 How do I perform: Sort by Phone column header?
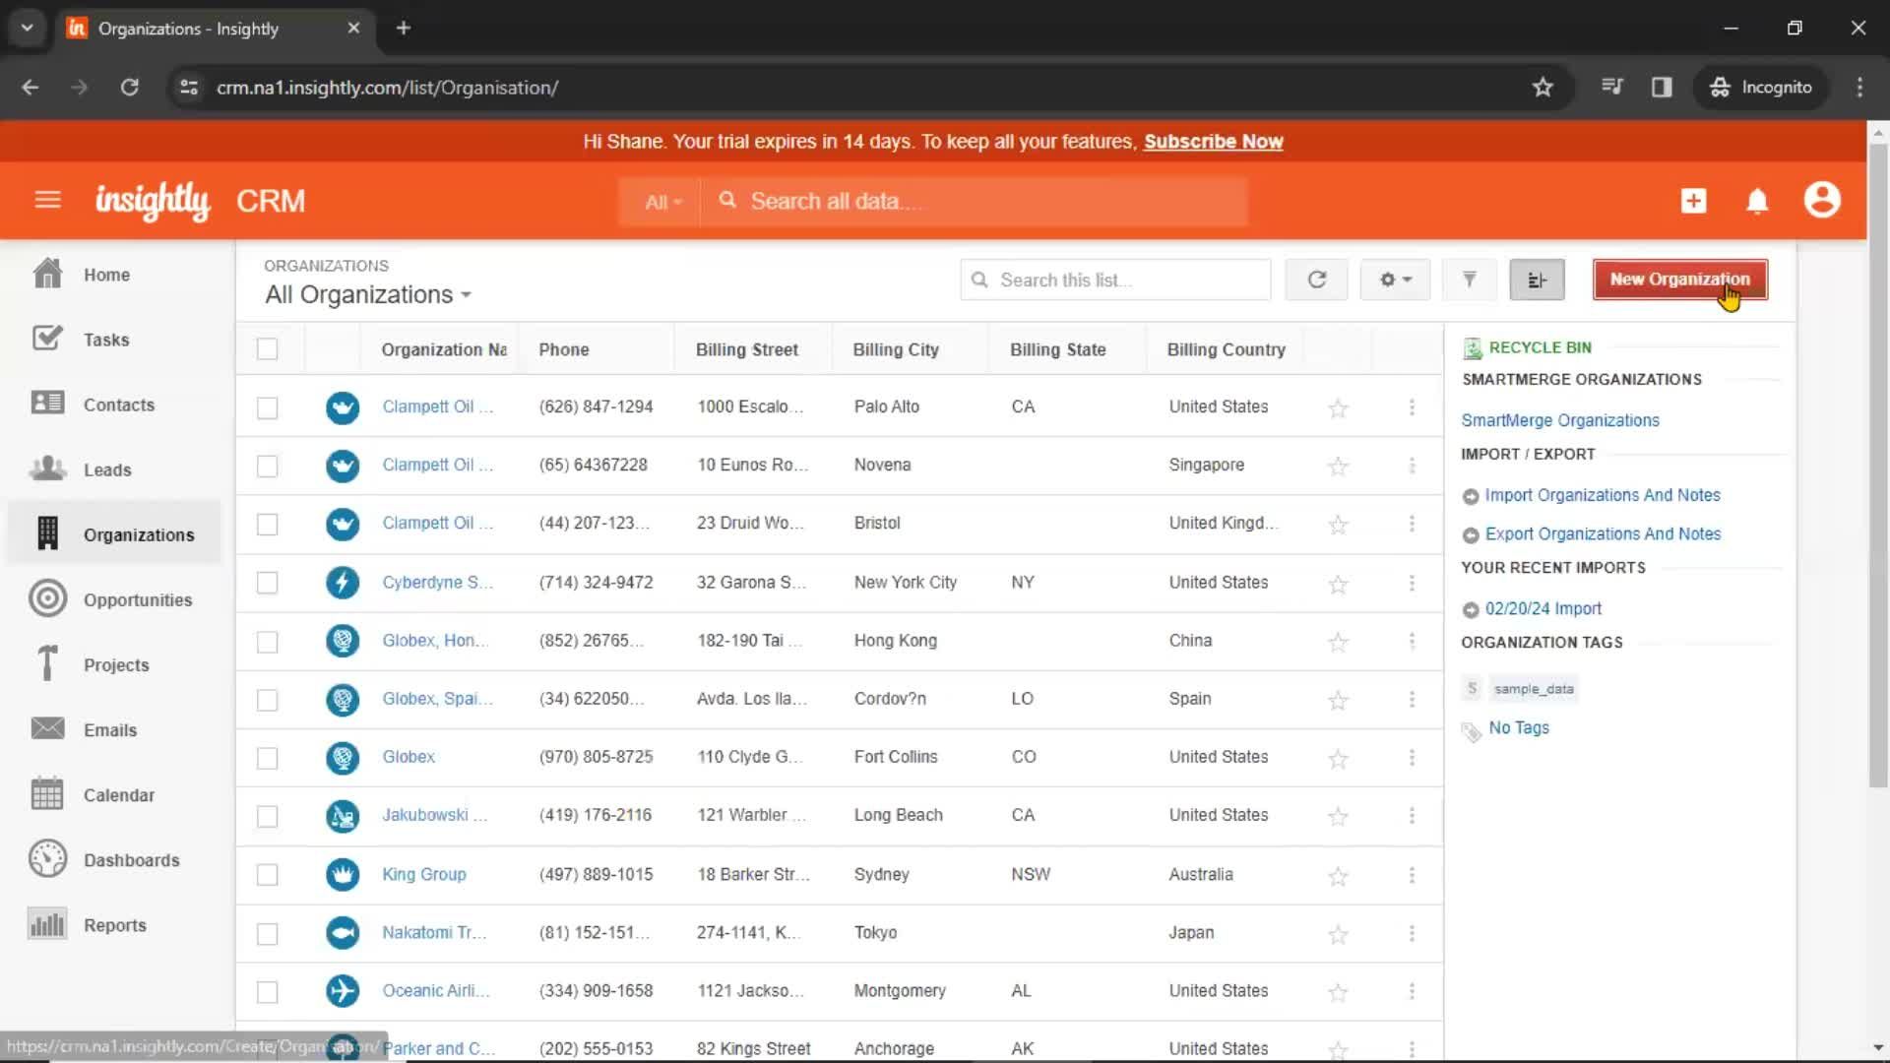coord(563,349)
